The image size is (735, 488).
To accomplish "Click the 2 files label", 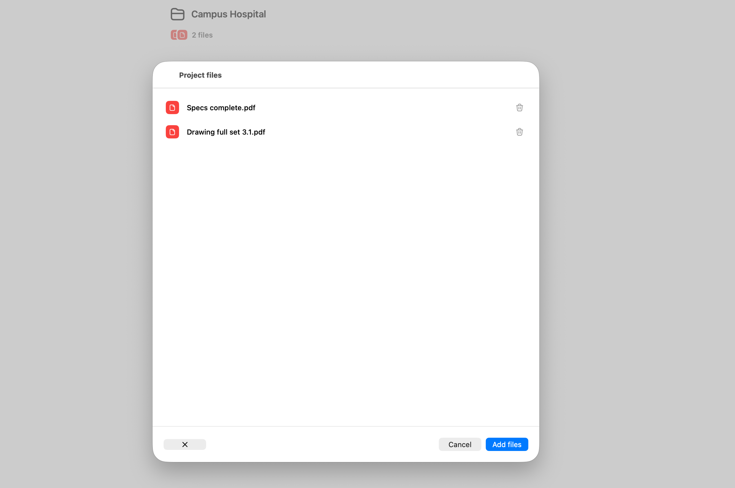I will point(202,35).
